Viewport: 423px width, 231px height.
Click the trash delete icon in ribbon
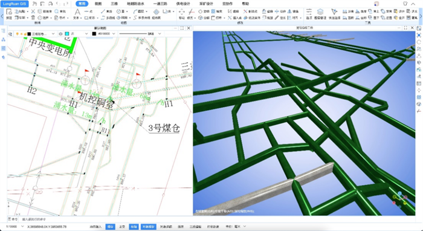pyautogui.click(x=33, y=18)
